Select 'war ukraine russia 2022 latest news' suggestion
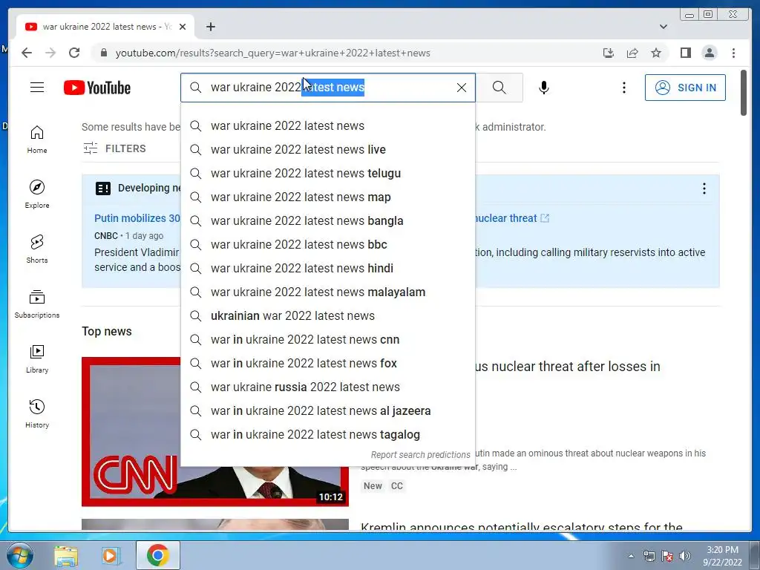760x570 pixels. point(327,387)
